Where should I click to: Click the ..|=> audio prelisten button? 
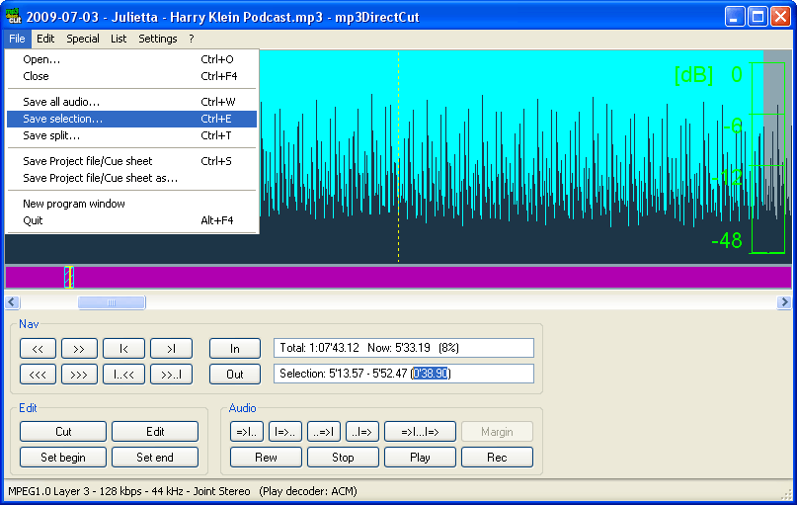pos(362,432)
